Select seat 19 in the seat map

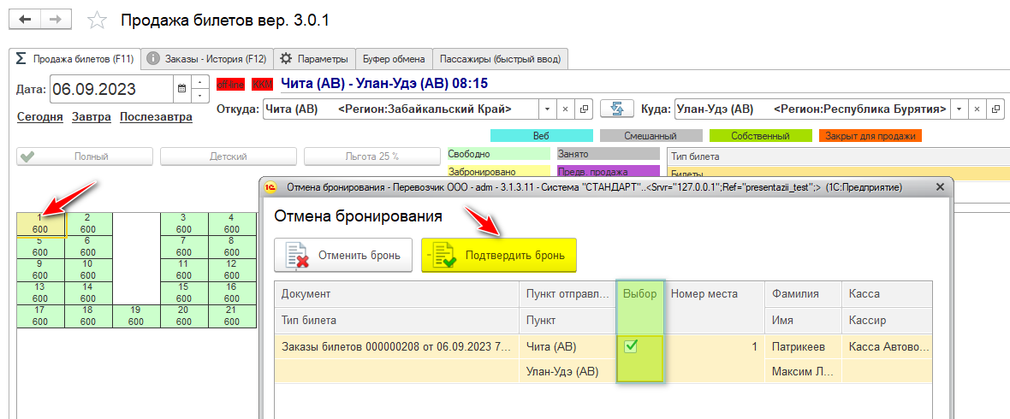pos(135,316)
